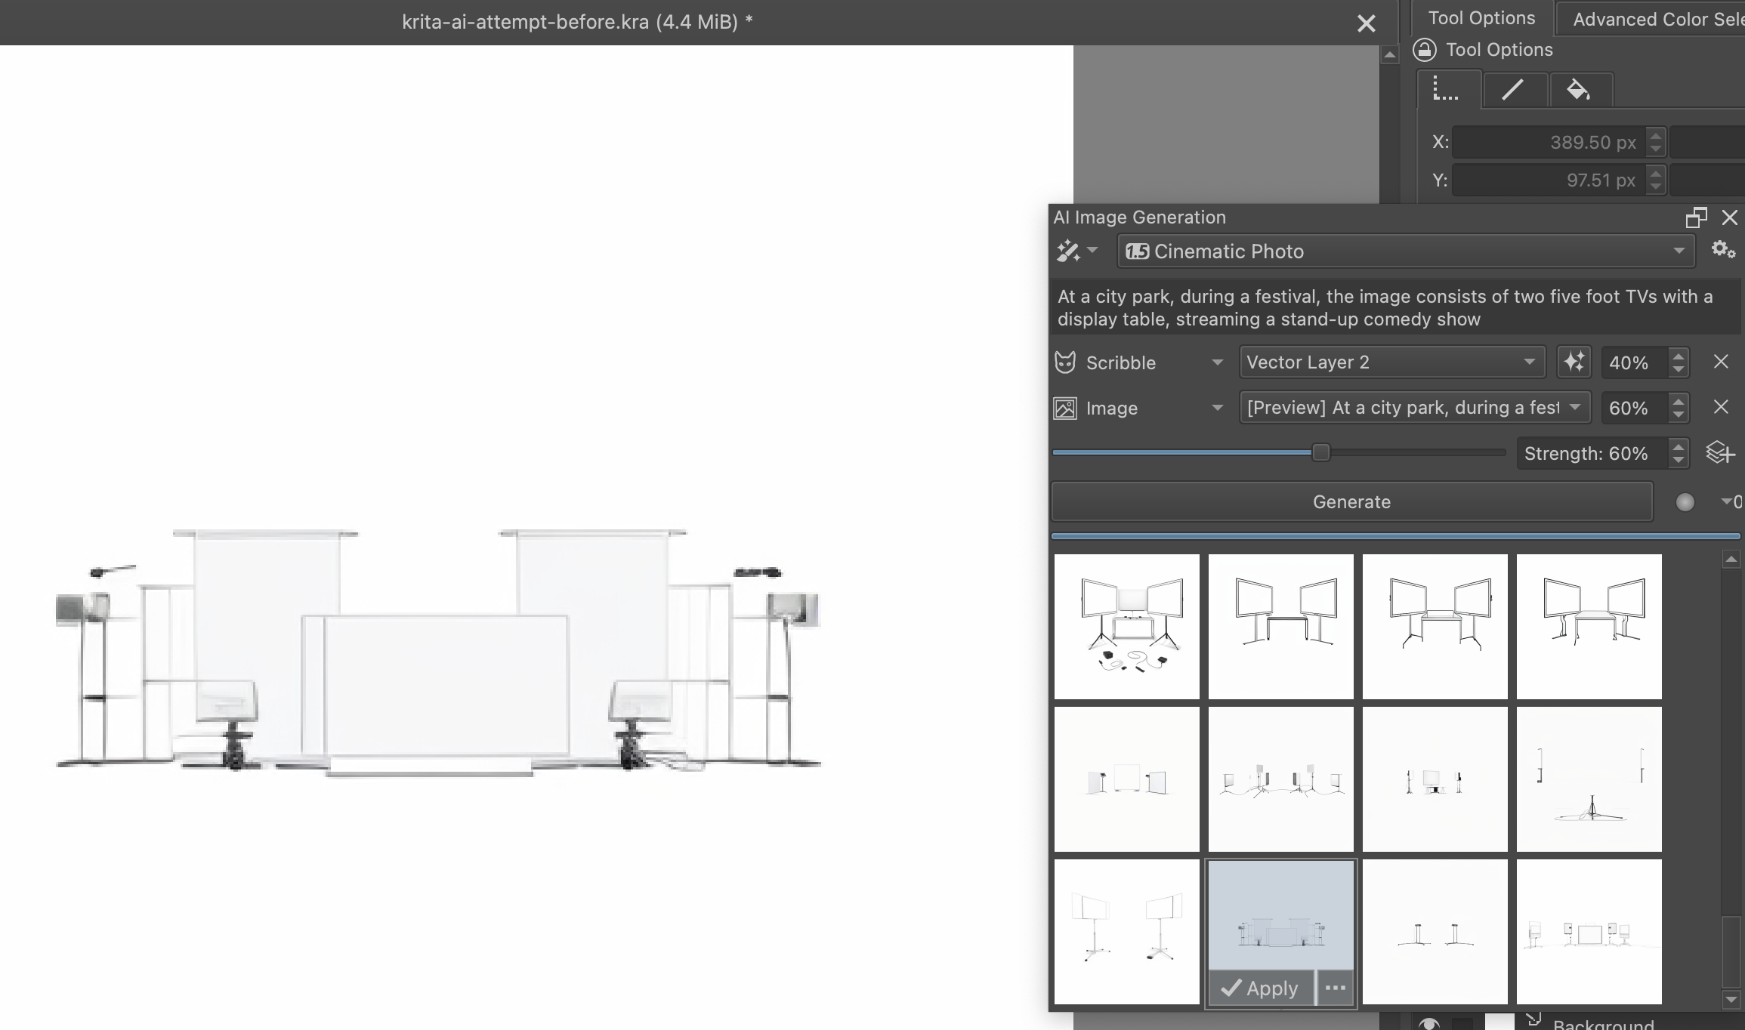Enable the generation output toggle
The image size is (1745, 1030).
tap(1685, 501)
